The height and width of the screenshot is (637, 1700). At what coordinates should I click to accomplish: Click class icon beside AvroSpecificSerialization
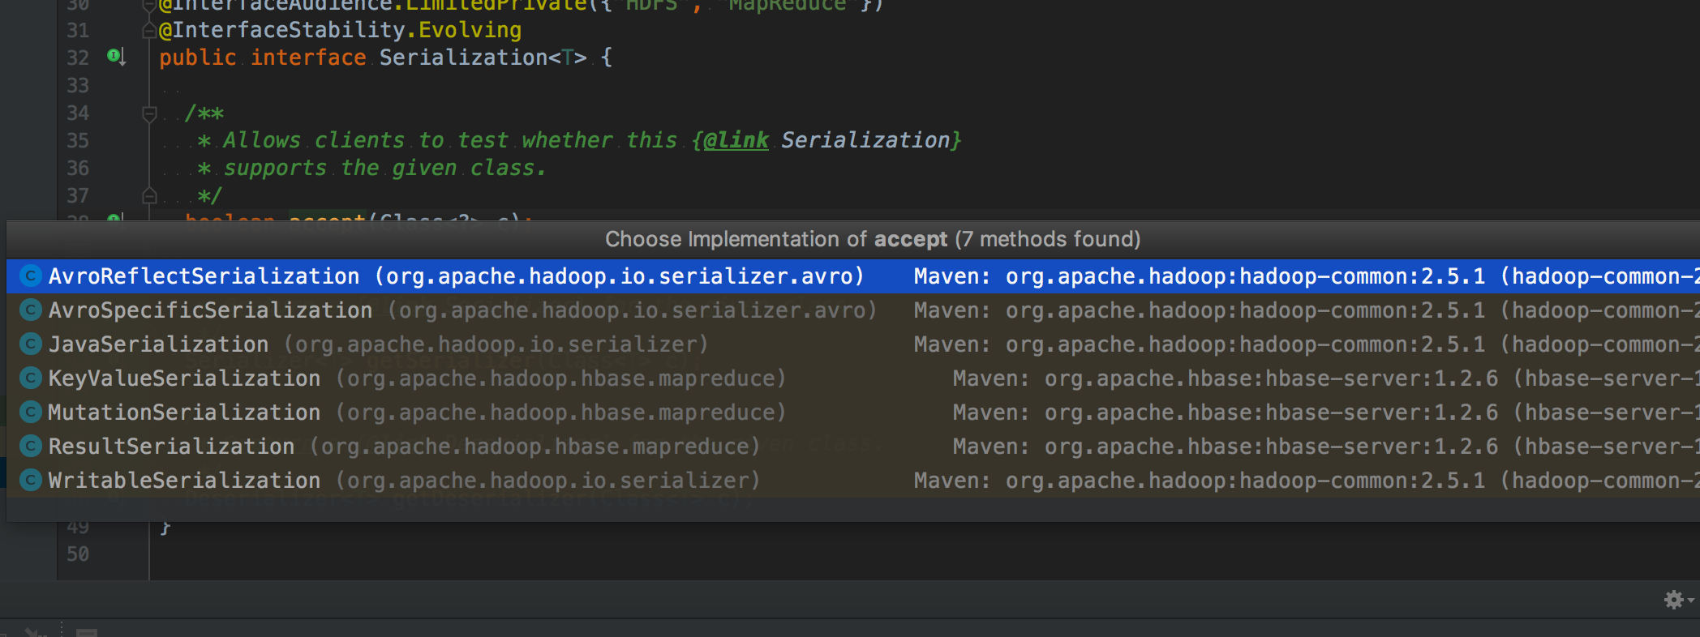[x=31, y=310]
